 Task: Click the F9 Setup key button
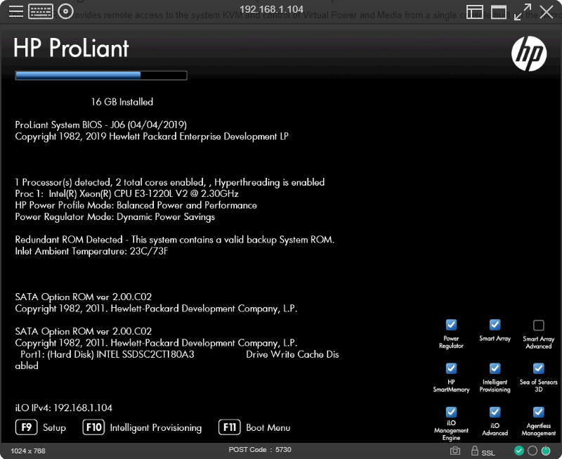[x=27, y=427]
